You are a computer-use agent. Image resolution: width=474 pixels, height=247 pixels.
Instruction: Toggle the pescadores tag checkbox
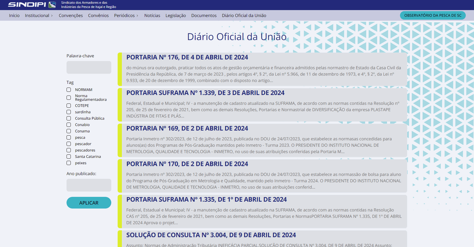click(69, 150)
